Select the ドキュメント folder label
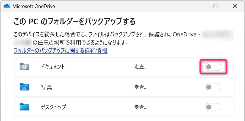The height and width of the screenshot is (121, 245). 53,67
